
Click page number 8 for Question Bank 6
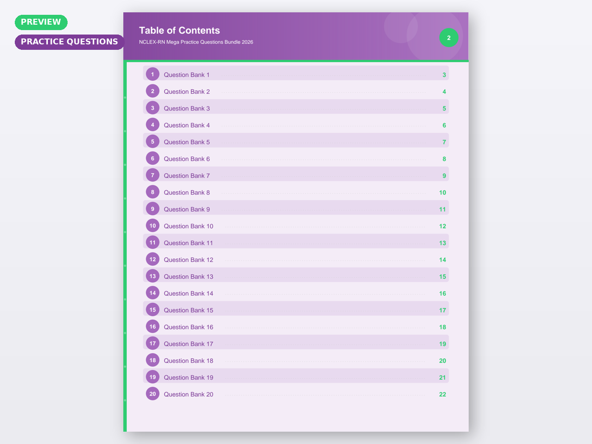tap(444, 159)
